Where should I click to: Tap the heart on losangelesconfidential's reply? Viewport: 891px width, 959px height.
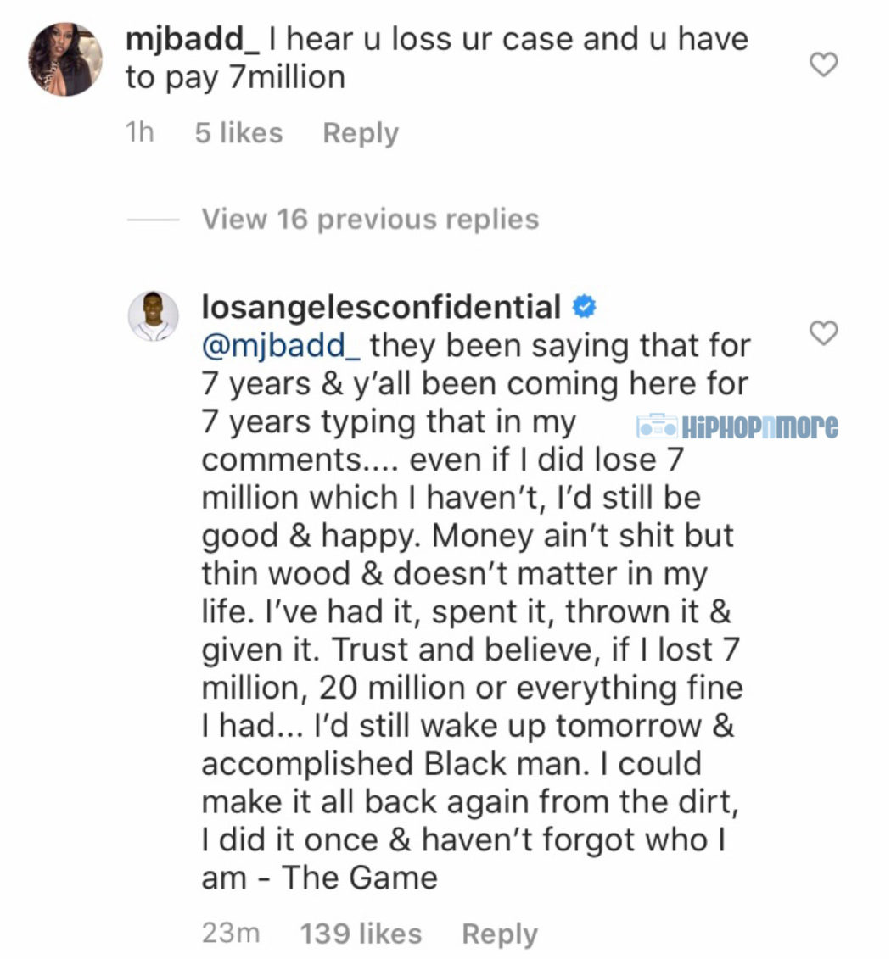pos(823,334)
